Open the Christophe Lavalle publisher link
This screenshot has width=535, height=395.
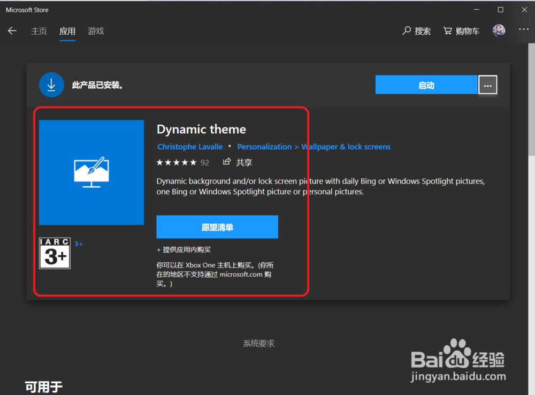tap(190, 146)
